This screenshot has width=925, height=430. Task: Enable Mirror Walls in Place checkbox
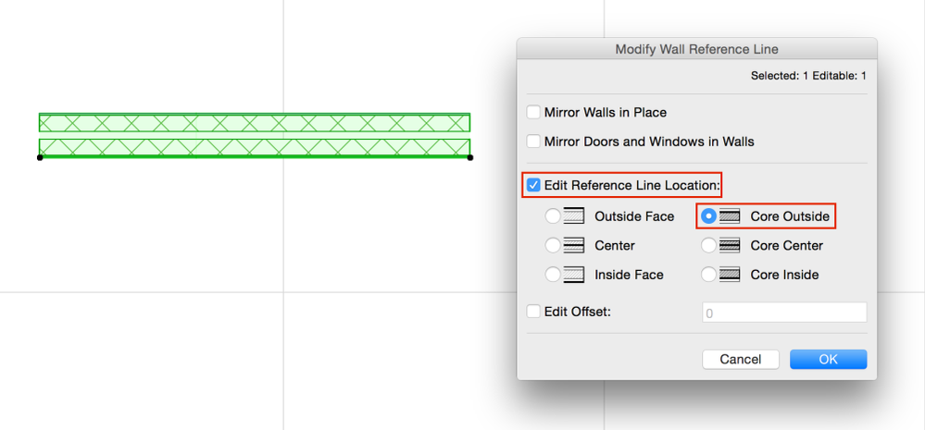coord(533,113)
